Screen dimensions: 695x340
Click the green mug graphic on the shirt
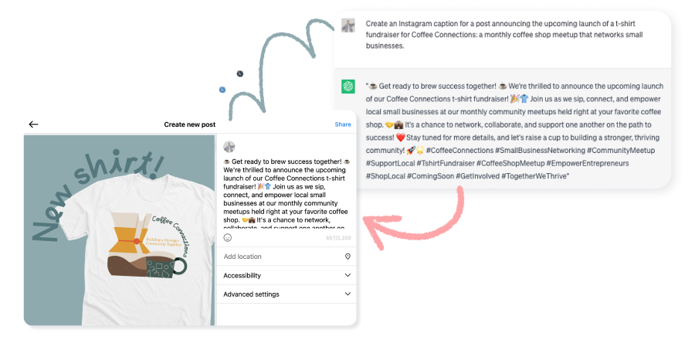point(166,268)
